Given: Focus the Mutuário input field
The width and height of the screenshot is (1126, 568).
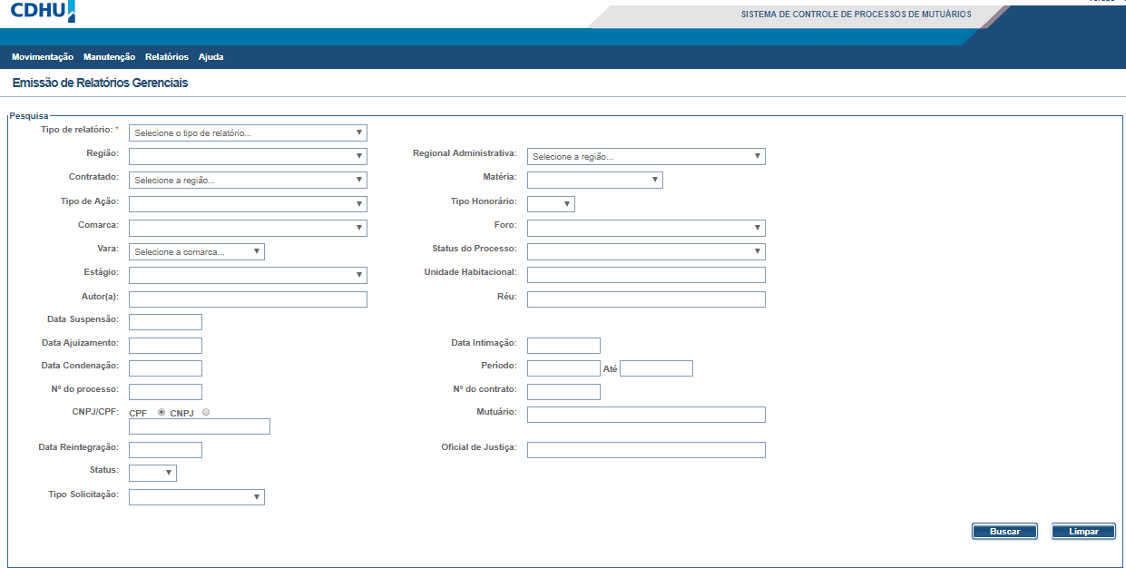Looking at the screenshot, I should pos(646,415).
